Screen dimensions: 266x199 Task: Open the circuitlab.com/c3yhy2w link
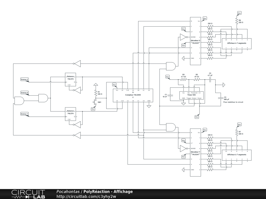coord(86,197)
